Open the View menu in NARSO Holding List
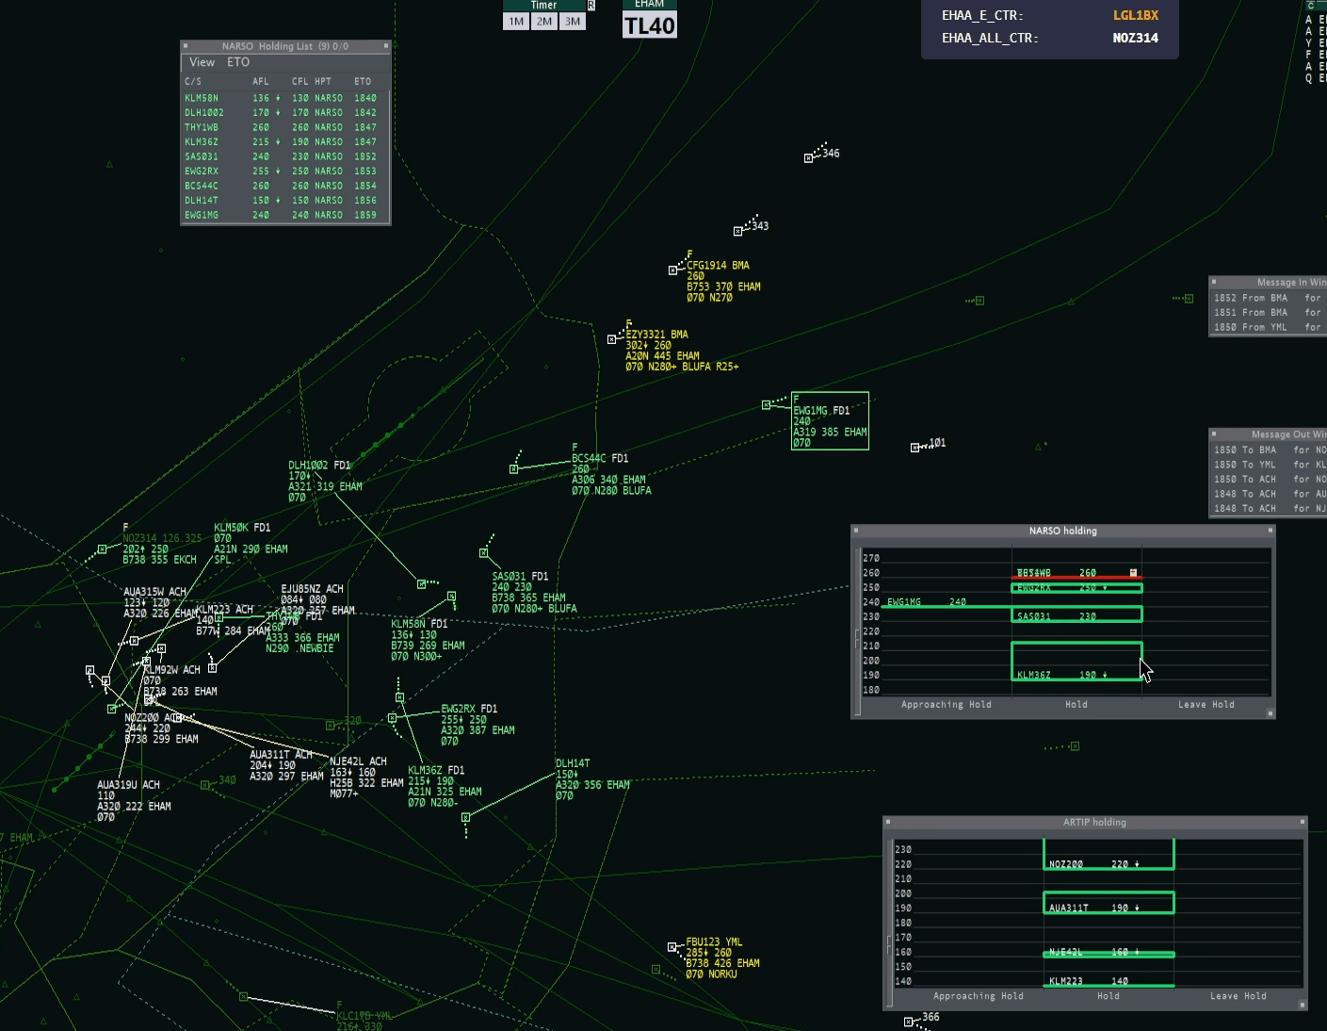 point(202,62)
